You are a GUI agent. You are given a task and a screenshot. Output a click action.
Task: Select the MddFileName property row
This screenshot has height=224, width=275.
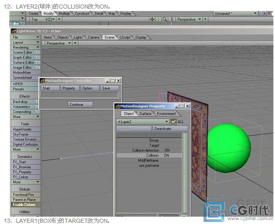(x=149, y=160)
